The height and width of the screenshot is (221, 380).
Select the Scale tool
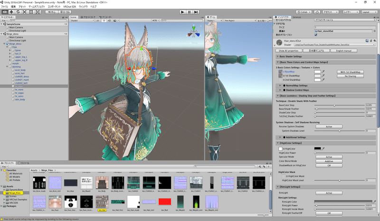[25, 12]
